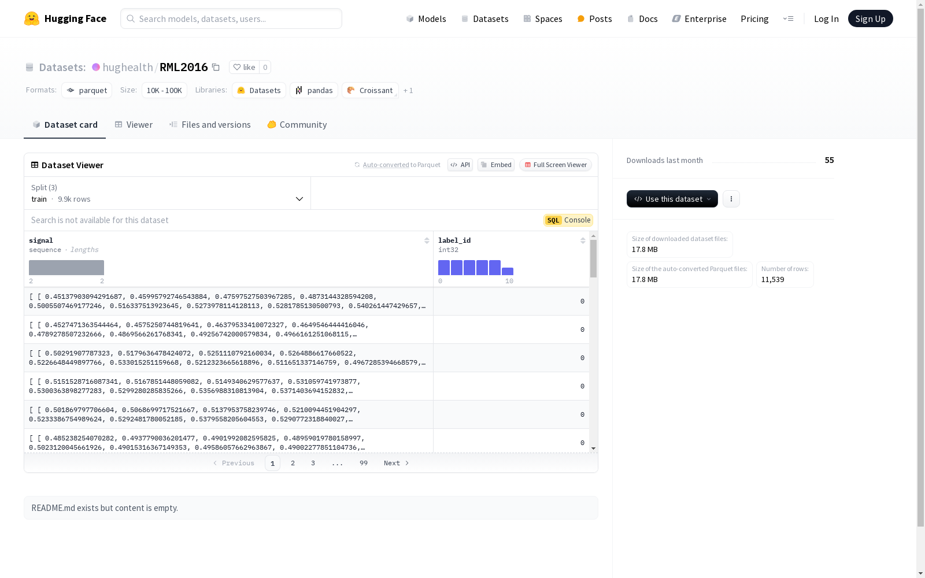Click the Sign Up button

click(x=870, y=18)
